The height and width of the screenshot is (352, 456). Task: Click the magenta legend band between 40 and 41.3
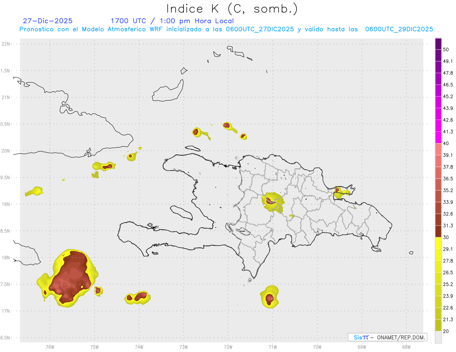438,137
